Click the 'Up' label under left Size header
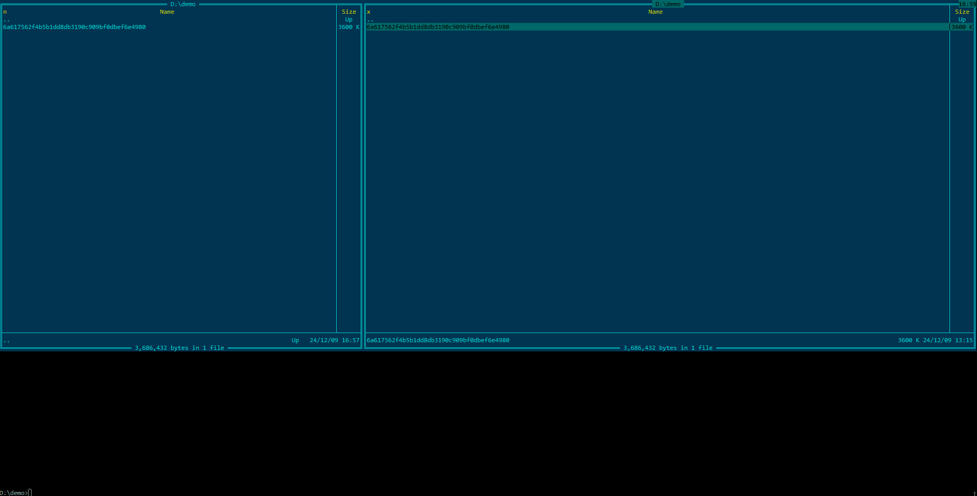 (x=348, y=19)
